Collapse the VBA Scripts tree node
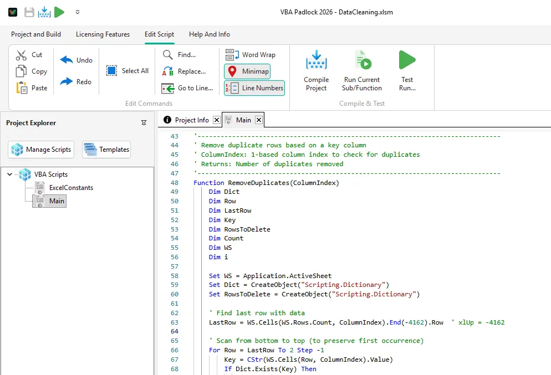Screen dimensions: 551x375 (x=10, y=175)
